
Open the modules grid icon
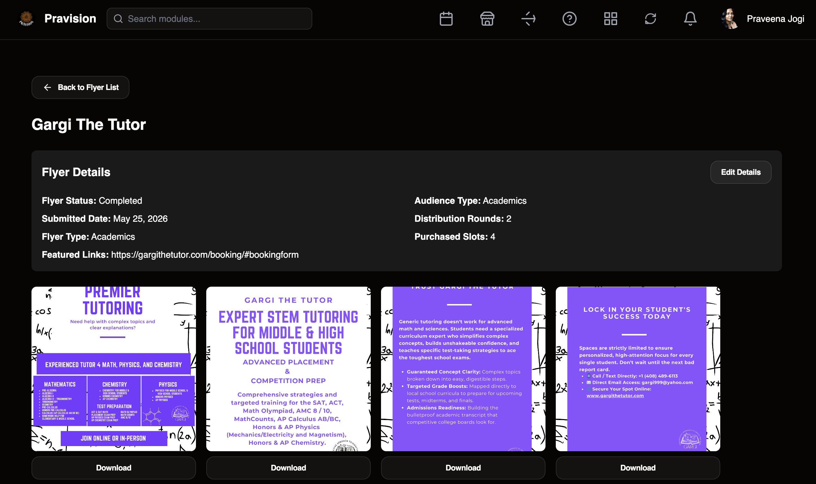click(610, 19)
